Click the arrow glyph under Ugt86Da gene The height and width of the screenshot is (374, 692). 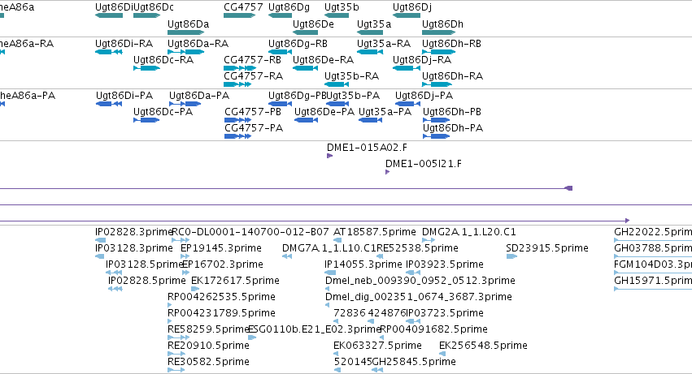coord(186,32)
